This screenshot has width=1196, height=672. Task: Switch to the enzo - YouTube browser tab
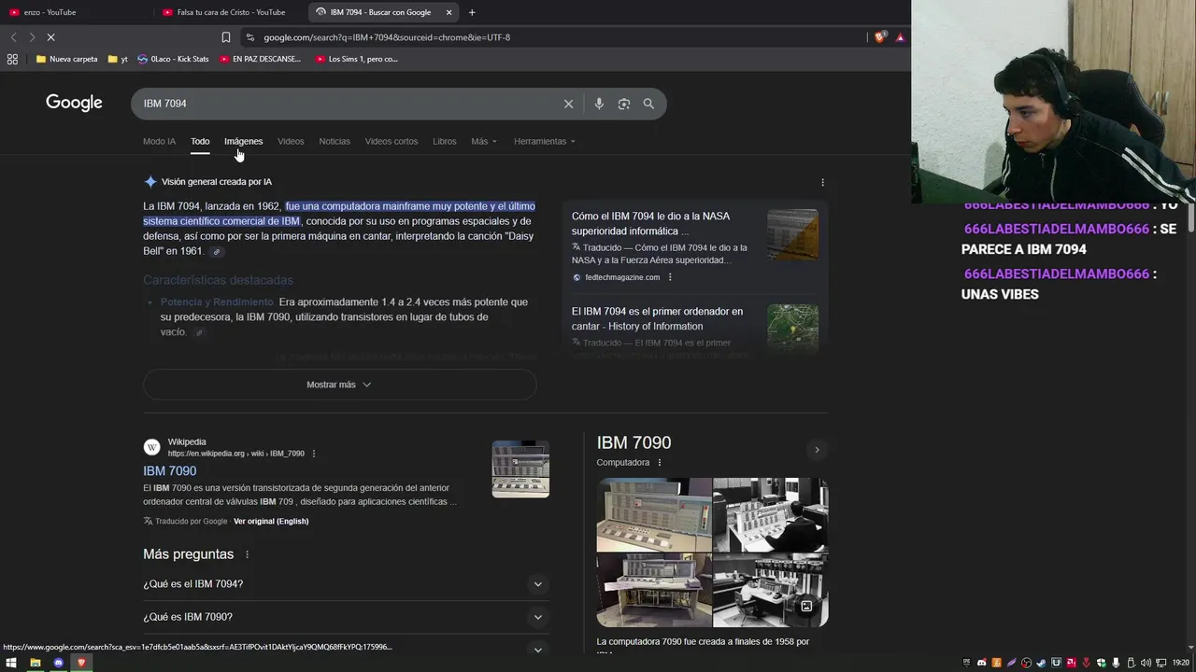pos(75,12)
